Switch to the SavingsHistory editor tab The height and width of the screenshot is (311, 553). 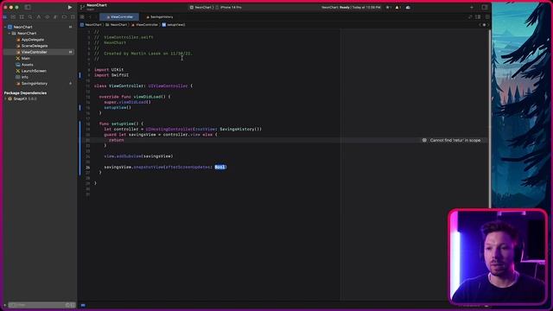point(159,17)
